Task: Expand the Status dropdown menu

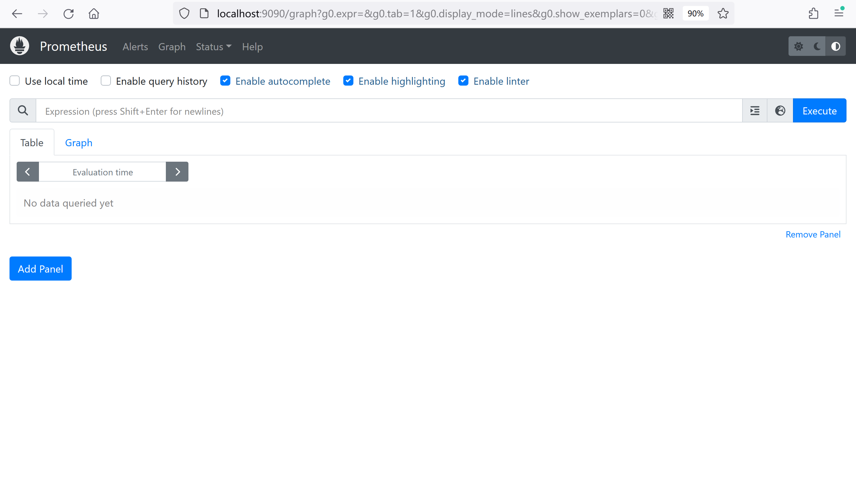Action: (213, 47)
